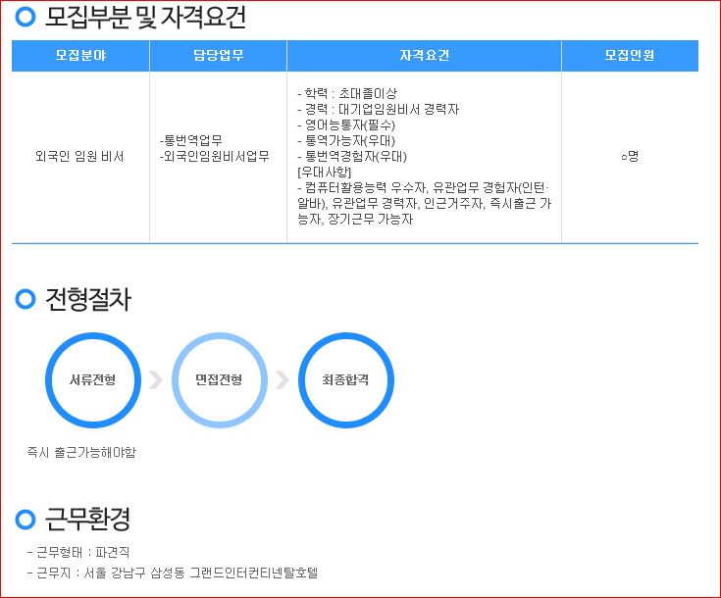Click the 담당업무 column header
The width and height of the screenshot is (721, 598).
[x=218, y=56]
